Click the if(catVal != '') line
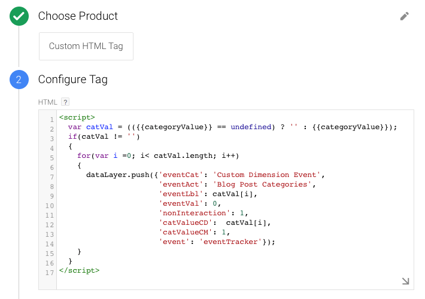This screenshot has width=425, height=299. (x=104, y=136)
